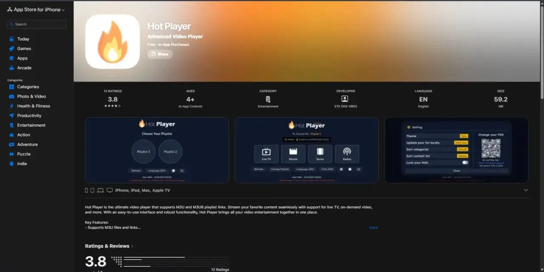Click the App Store logo icon
The image size is (544, 272).
point(9,9)
